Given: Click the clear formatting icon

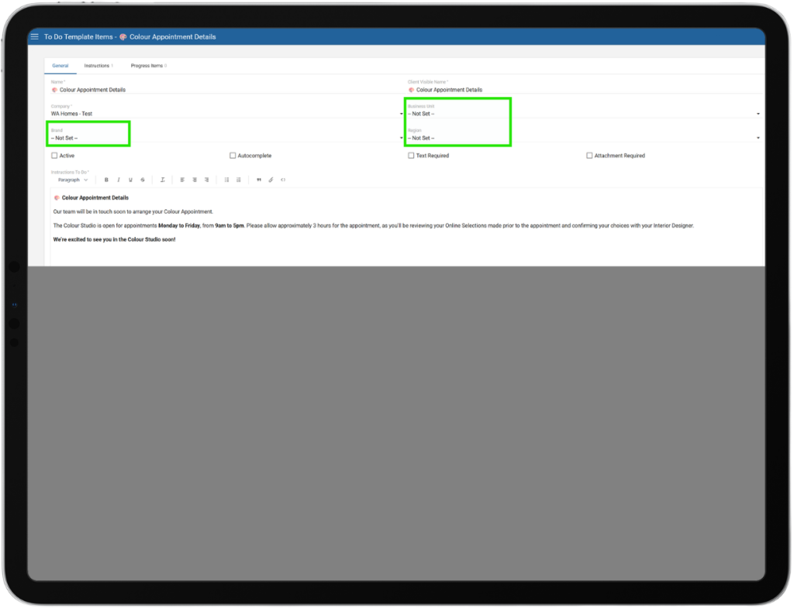Looking at the screenshot, I should tap(163, 180).
